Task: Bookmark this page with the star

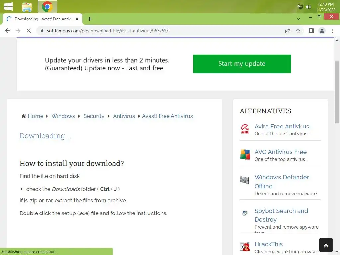Action: click(298, 31)
